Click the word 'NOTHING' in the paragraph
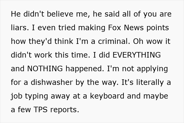Image resolution: width=184 pixels, height=123 pixels. click(x=45, y=68)
